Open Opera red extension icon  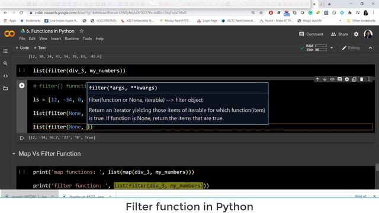click(x=271, y=12)
